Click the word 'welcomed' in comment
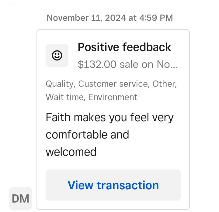This screenshot has height=212, width=219. pos(71,152)
